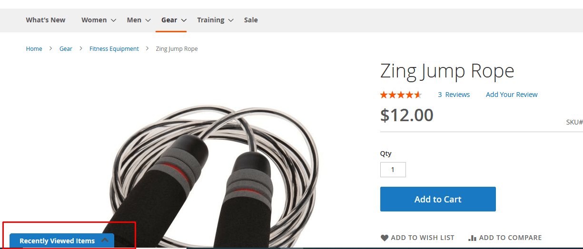Expand the Gear menu chevron
The width and height of the screenshot is (583, 249).
(x=184, y=20)
